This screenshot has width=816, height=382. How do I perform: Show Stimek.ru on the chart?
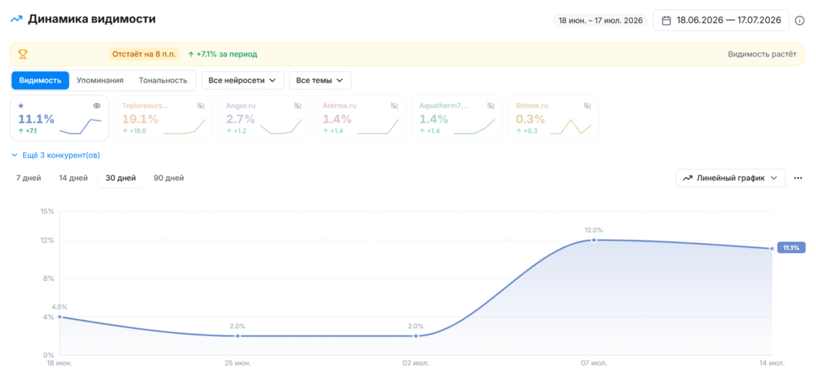coord(587,105)
